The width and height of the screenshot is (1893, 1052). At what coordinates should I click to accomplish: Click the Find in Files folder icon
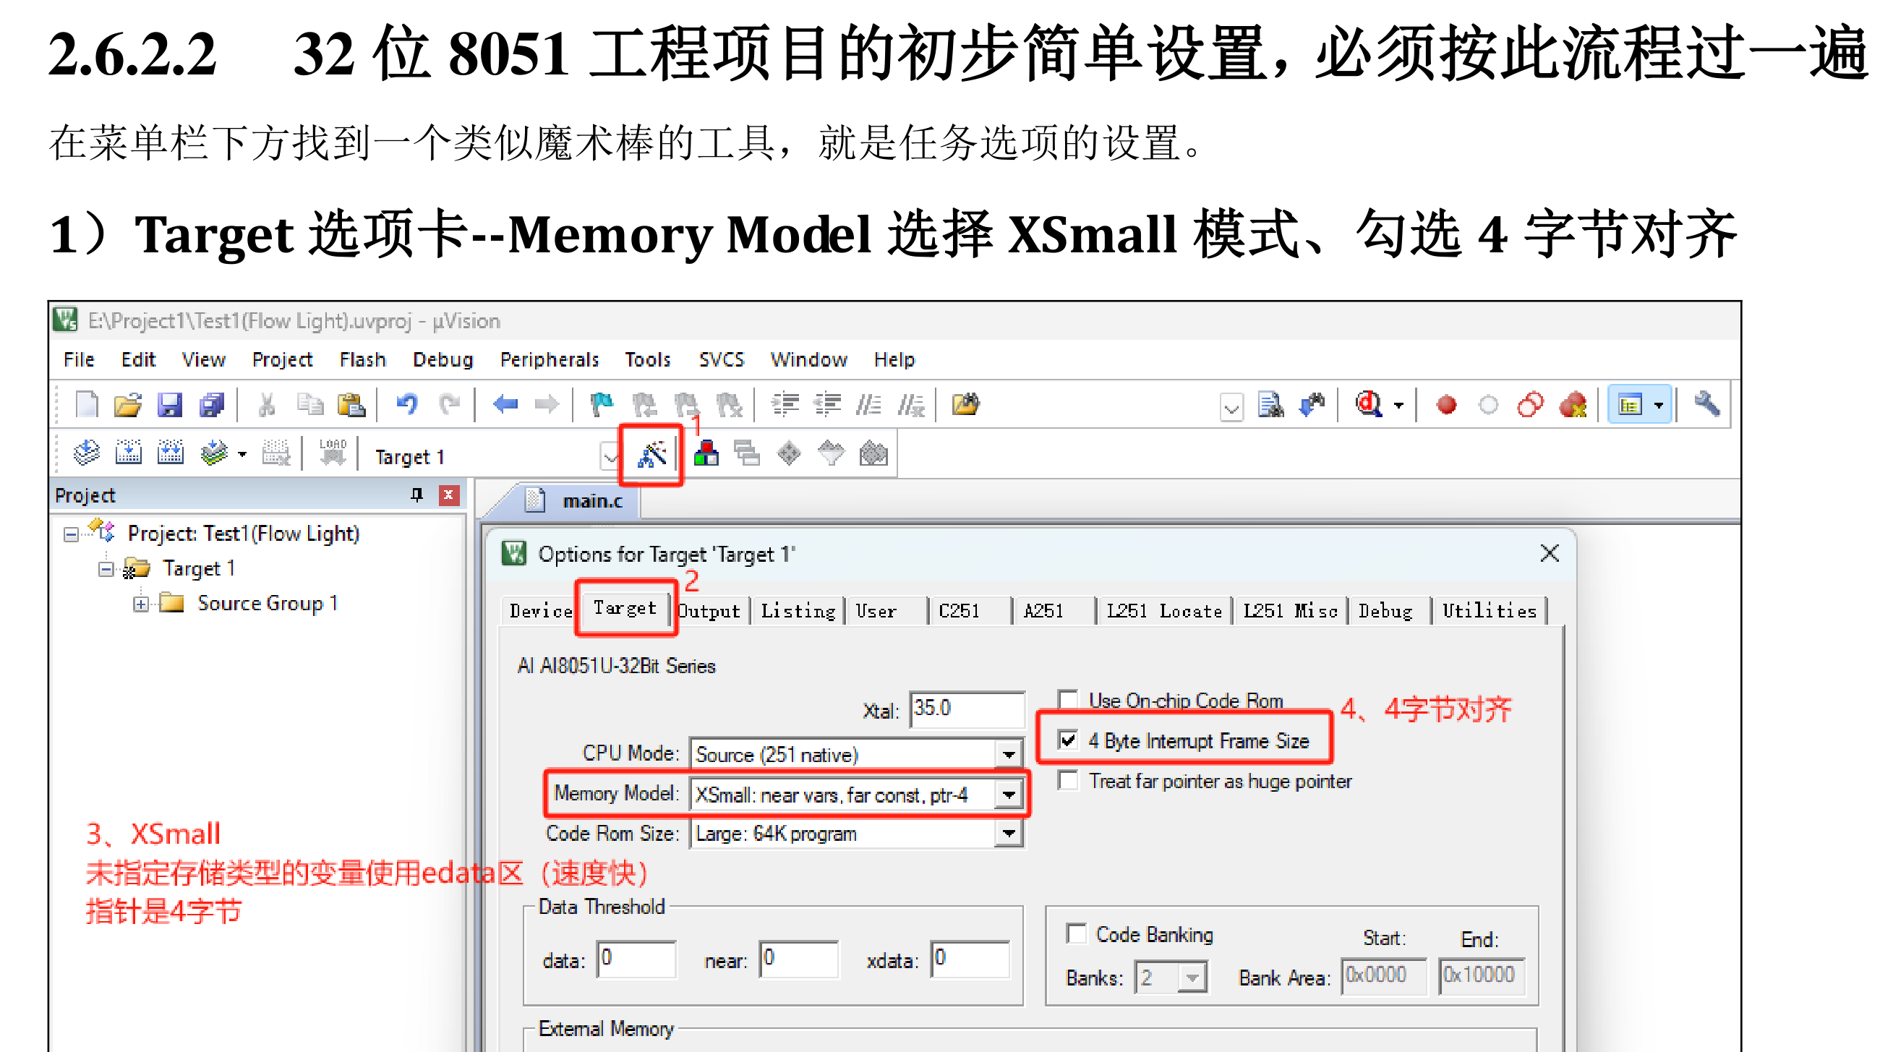pos(965,404)
